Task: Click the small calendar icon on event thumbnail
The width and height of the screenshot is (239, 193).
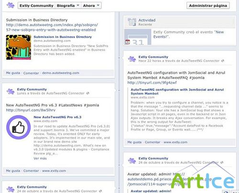Action: click(x=128, y=42)
